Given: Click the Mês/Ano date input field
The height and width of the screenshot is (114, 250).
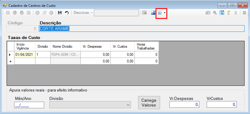Looking at the screenshot, I should tap(29, 105).
